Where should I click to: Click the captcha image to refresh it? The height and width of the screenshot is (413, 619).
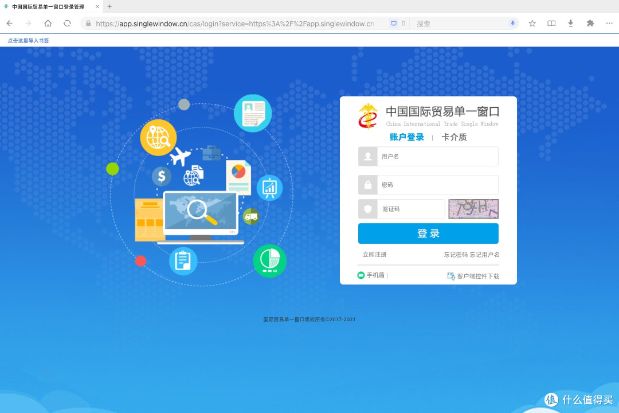click(473, 209)
